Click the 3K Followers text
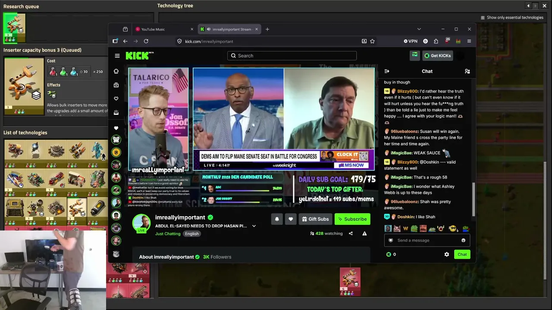The width and height of the screenshot is (552, 310). pos(217,257)
